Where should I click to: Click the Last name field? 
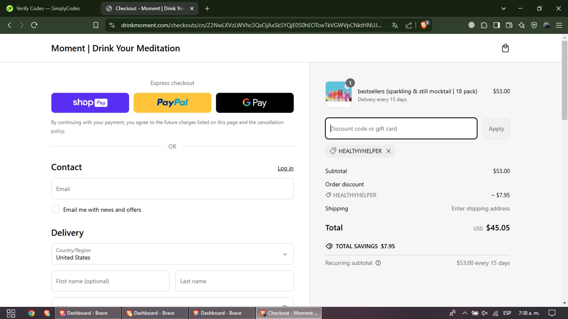point(234,281)
